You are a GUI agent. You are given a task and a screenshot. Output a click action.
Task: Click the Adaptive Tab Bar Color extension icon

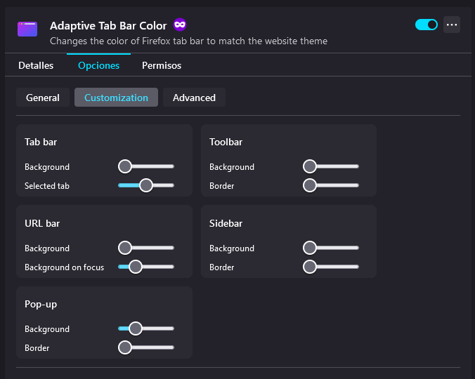click(x=27, y=29)
